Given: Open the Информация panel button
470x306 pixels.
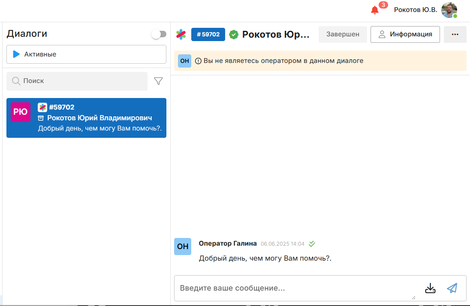Looking at the screenshot, I should click(x=405, y=34).
